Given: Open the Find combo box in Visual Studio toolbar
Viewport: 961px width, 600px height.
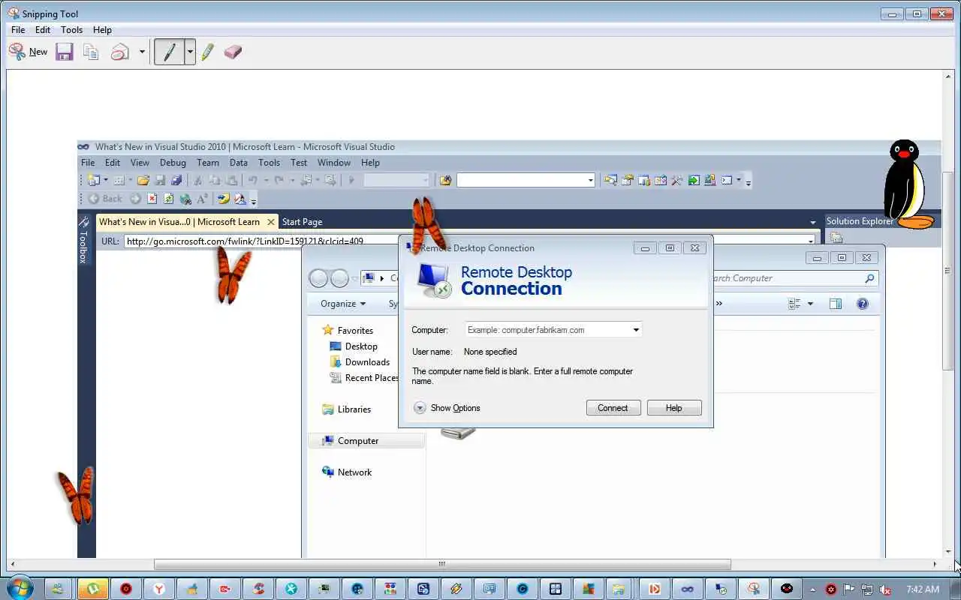Looking at the screenshot, I should pos(526,180).
